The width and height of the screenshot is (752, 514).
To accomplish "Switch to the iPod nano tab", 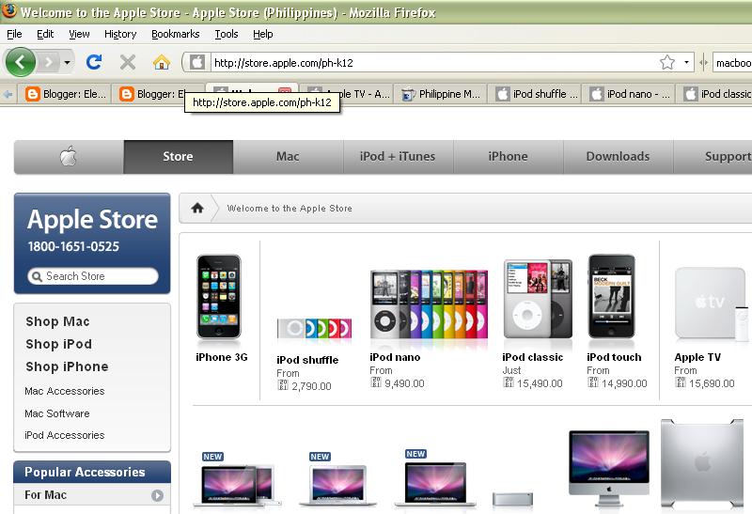I will [629, 94].
